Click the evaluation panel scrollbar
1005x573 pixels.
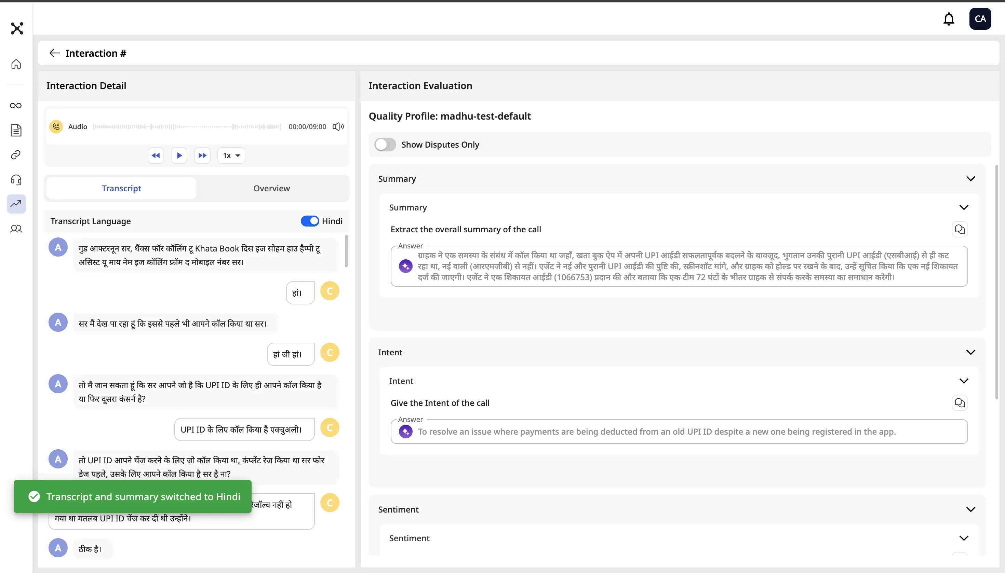tap(996, 282)
